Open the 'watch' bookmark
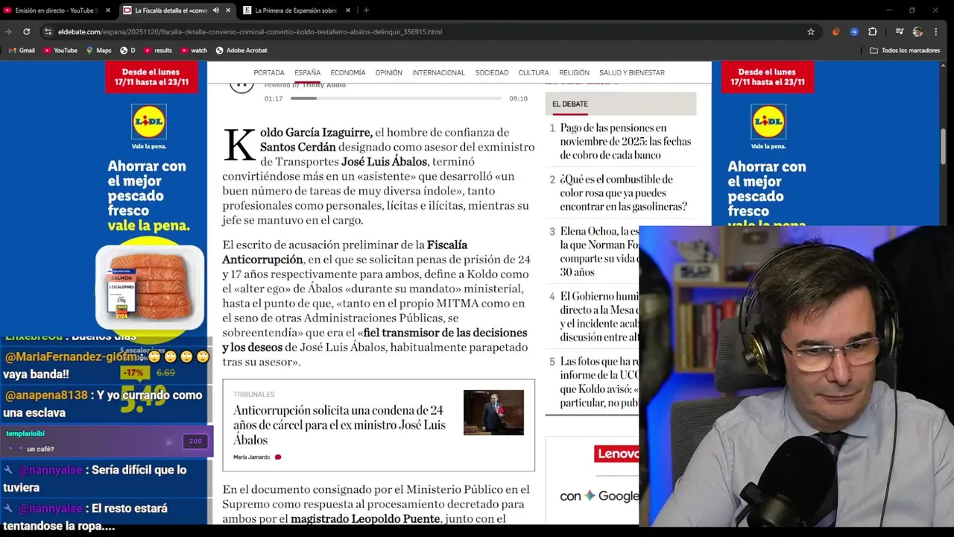The image size is (954, 537). (x=194, y=51)
